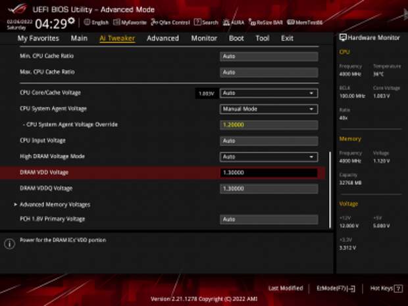Open Hot Keys help
Image resolution: width=408 pixels, height=306 pixels.
(386, 288)
